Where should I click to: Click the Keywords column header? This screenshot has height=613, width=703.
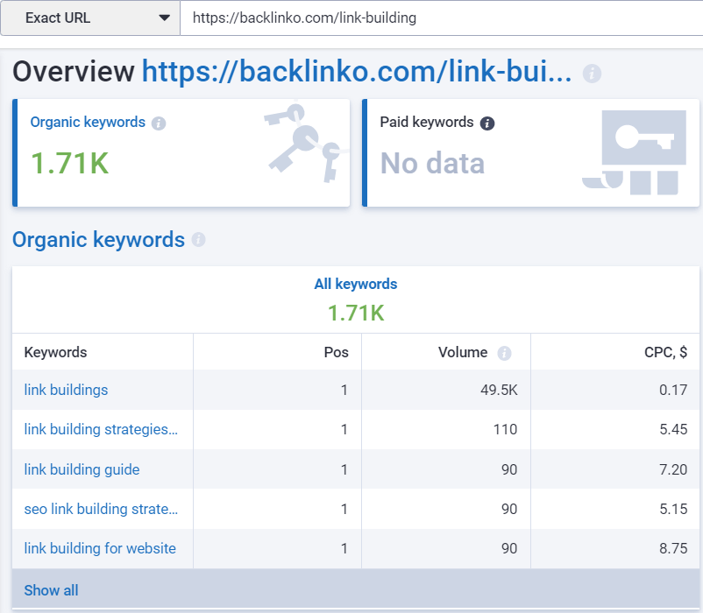(x=56, y=352)
